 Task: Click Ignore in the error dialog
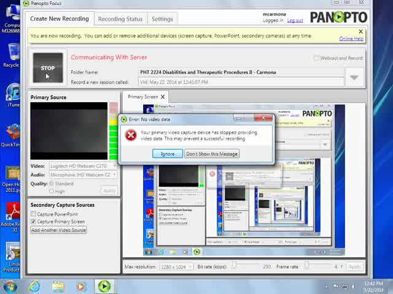click(x=168, y=154)
